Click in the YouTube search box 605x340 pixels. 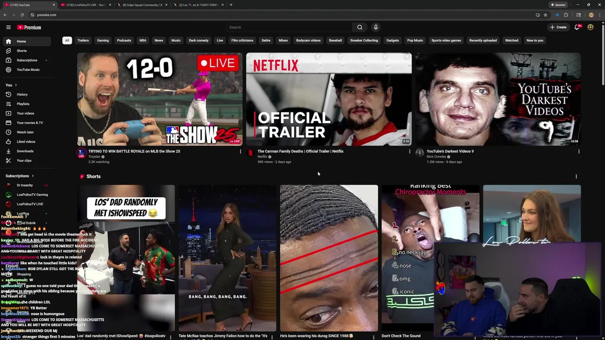(288, 27)
